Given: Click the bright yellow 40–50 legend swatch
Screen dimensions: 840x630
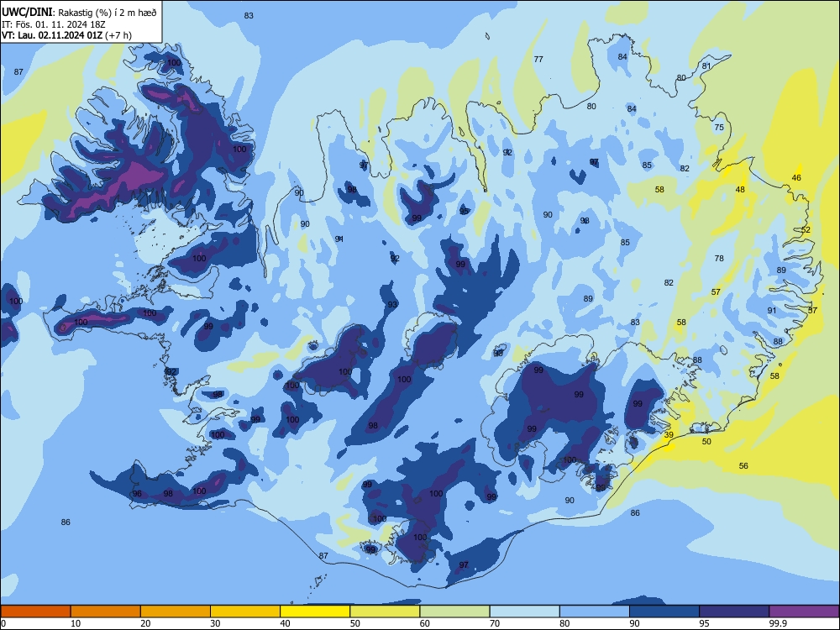Looking at the screenshot, I should pyautogui.click(x=315, y=612).
